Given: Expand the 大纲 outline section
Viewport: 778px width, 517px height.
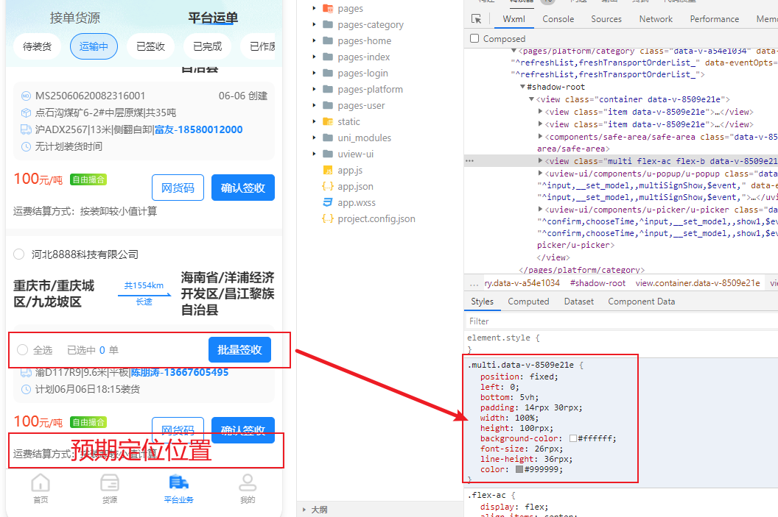Looking at the screenshot, I should pyautogui.click(x=304, y=510).
